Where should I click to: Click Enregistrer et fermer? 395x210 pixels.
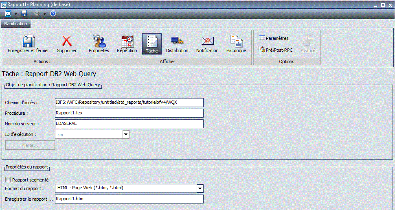click(x=29, y=44)
